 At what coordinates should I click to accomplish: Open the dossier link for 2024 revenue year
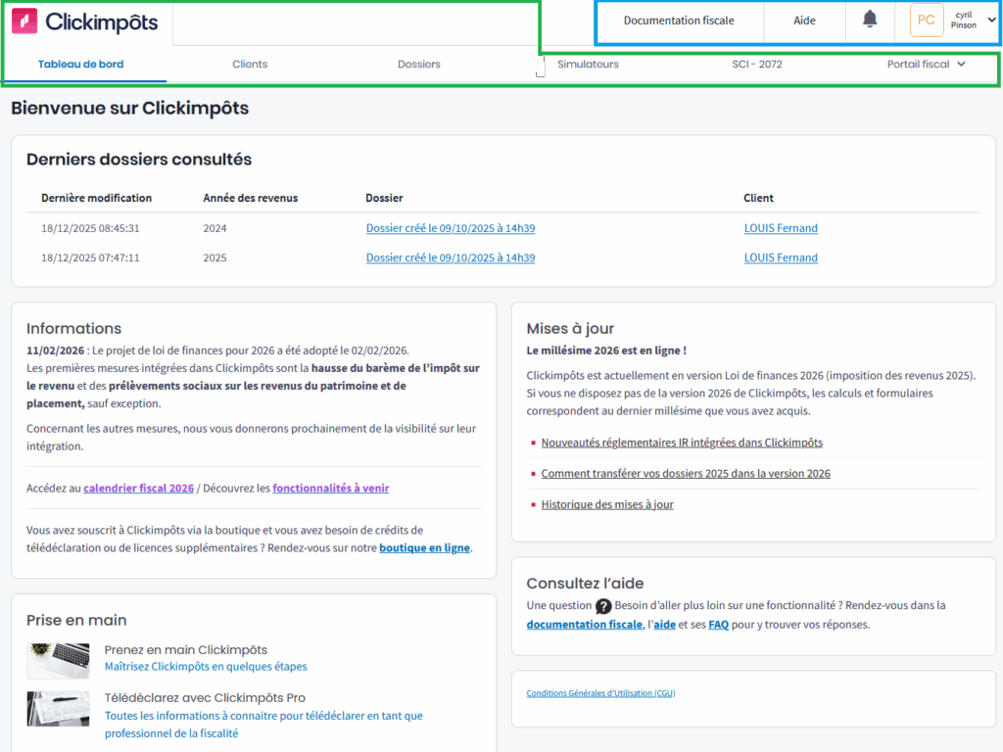[450, 228]
